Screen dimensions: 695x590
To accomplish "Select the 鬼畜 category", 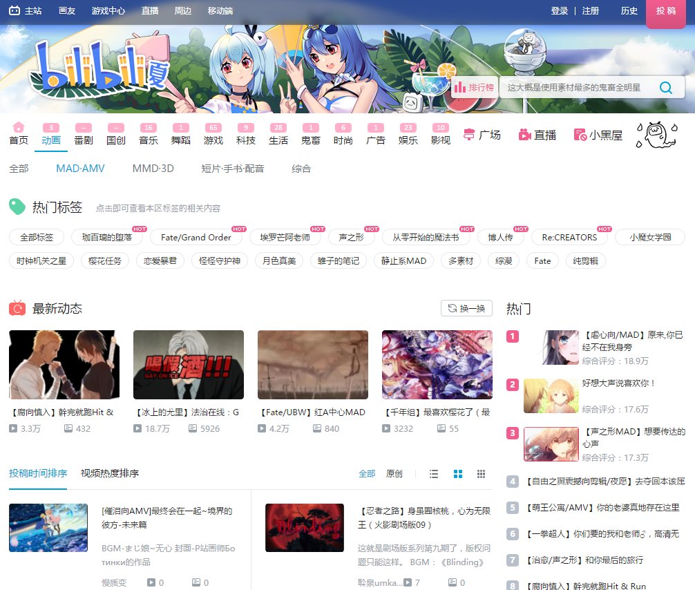I will pyautogui.click(x=311, y=135).
